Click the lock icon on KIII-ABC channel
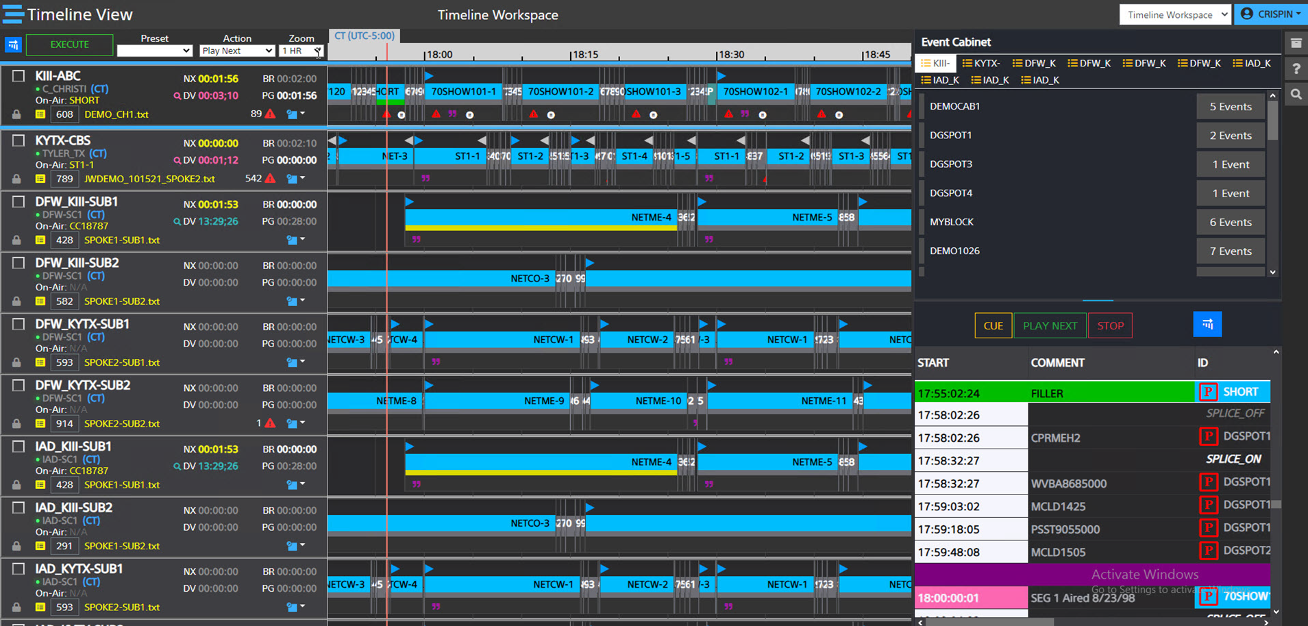Viewport: 1308px width, 626px height. tap(16, 114)
